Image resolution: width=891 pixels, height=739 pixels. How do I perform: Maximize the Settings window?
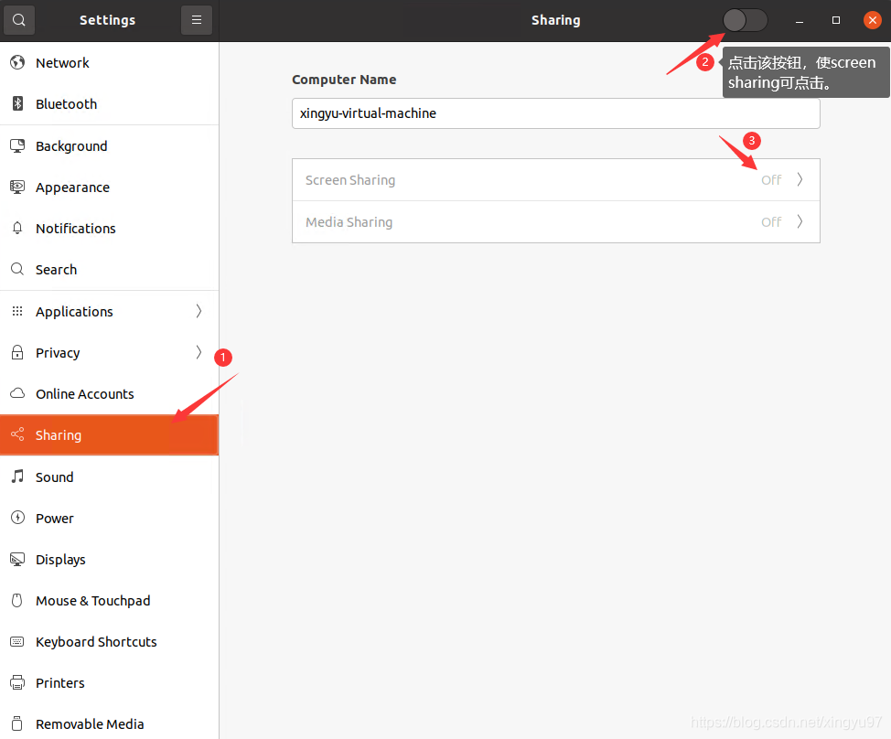click(x=835, y=20)
